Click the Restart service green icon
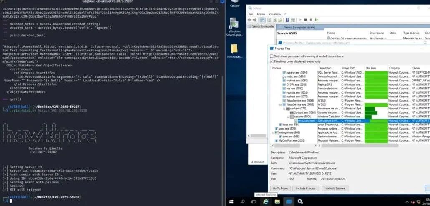The width and height of the screenshot is (430, 206). click(x=317, y=20)
